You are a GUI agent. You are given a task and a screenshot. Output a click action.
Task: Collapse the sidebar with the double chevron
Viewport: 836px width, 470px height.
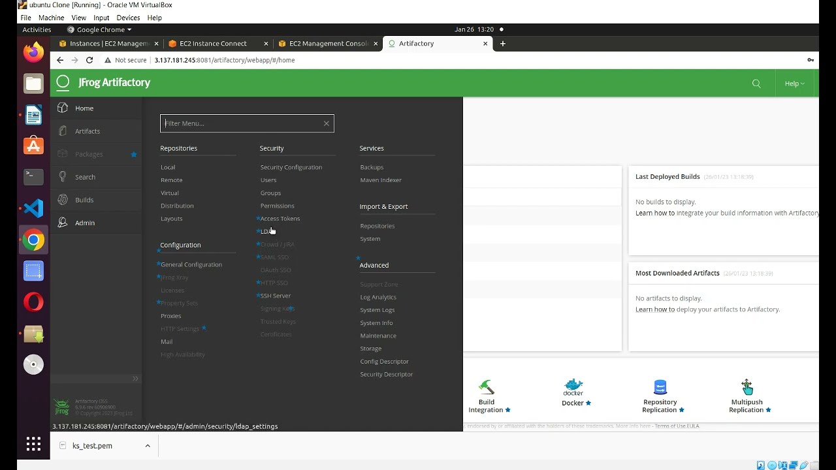click(x=135, y=379)
